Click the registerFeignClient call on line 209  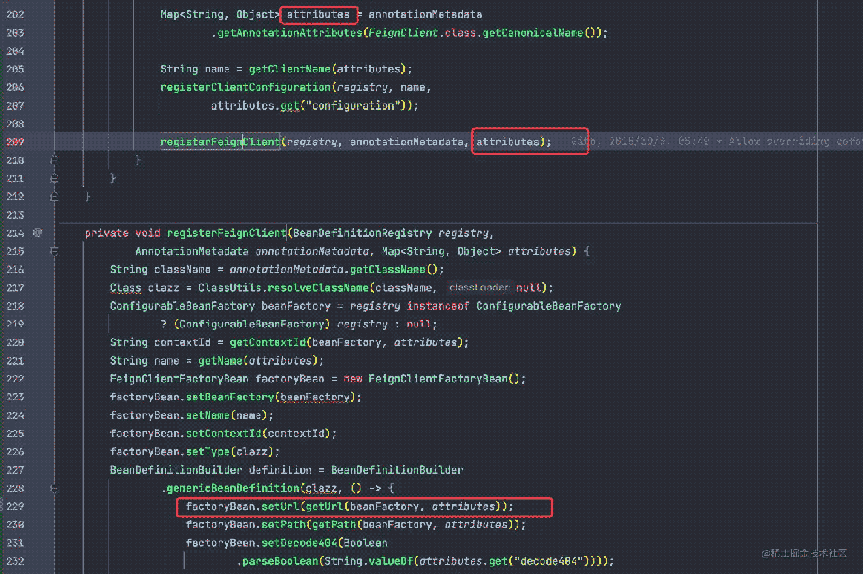(220, 142)
